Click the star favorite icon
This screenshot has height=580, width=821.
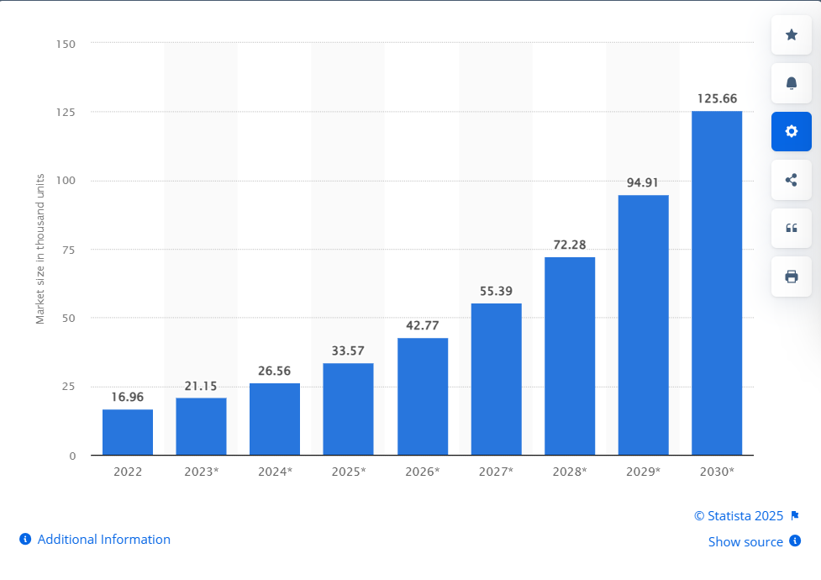pyautogui.click(x=791, y=34)
